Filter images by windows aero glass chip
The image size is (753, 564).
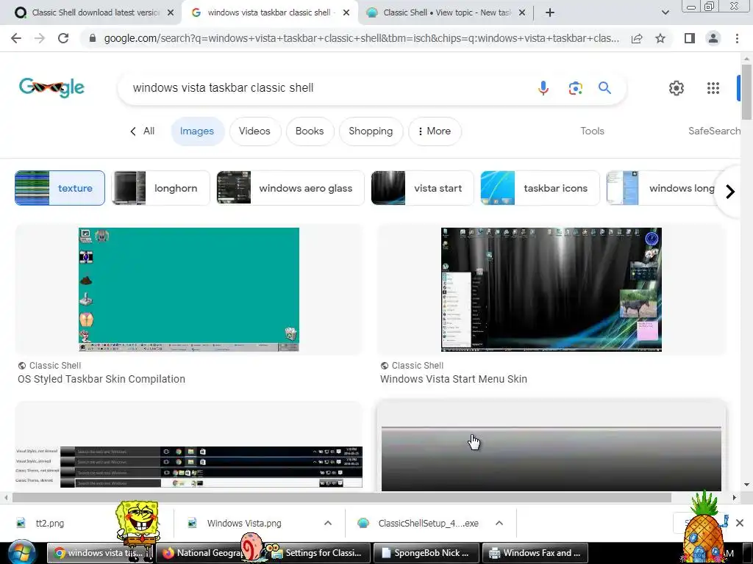click(x=290, y=188)
